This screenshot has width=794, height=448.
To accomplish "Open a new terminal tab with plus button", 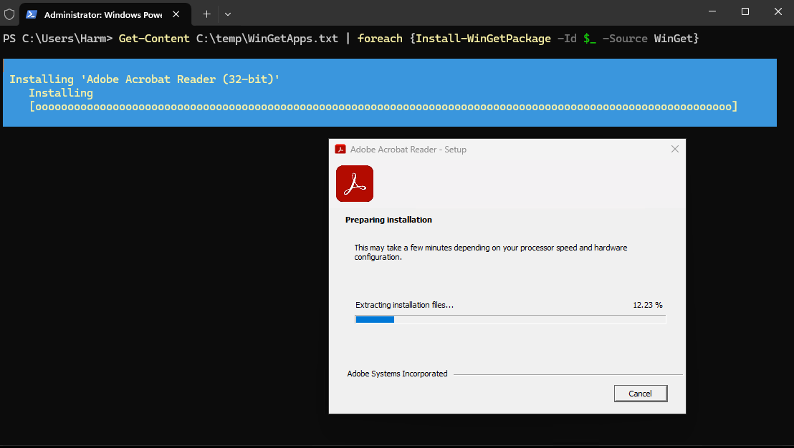I will point(206,14).
